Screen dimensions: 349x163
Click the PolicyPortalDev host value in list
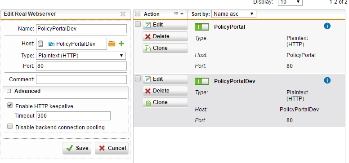coord(299,110)
